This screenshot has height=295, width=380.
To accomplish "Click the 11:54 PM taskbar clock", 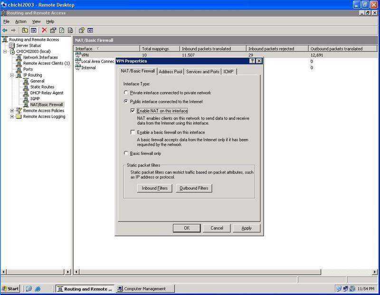I will pos(366,289).
